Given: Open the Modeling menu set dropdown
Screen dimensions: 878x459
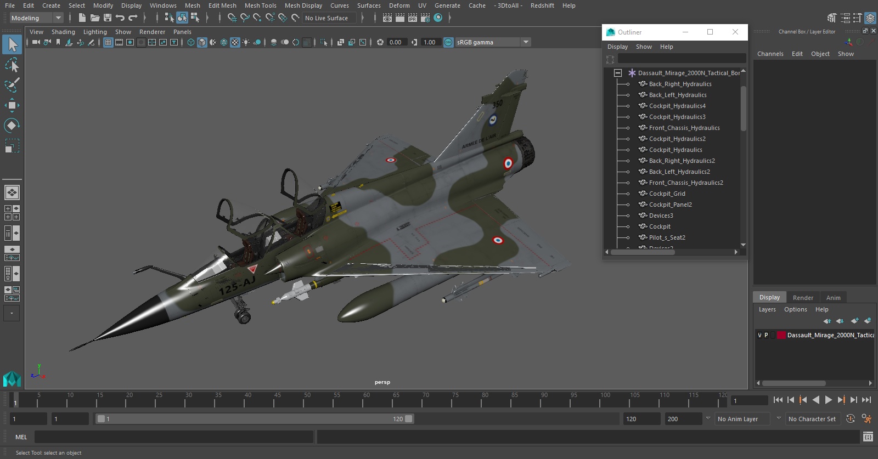Looking at the screenshot, I should 36,18.
